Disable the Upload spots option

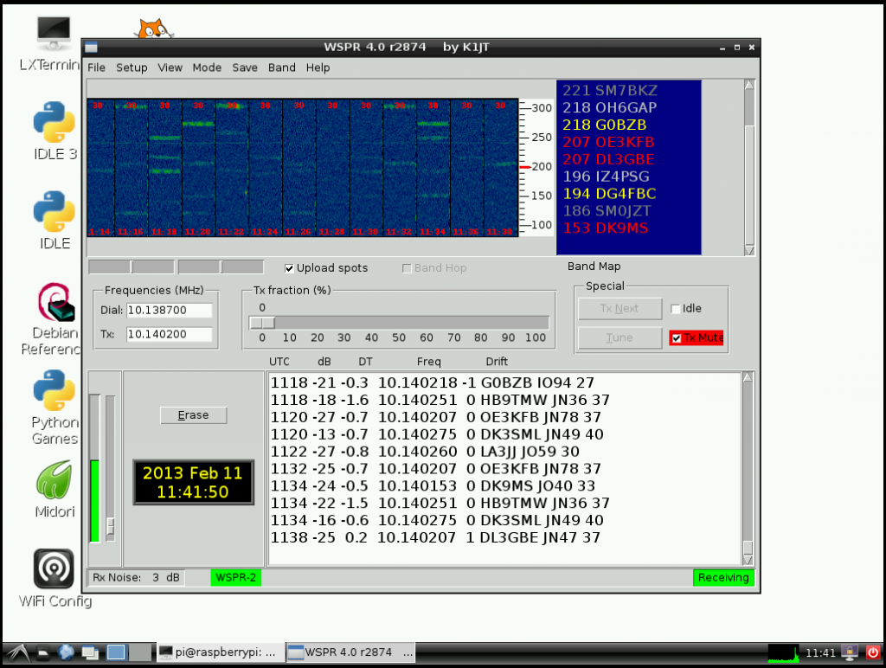point(290,267)
